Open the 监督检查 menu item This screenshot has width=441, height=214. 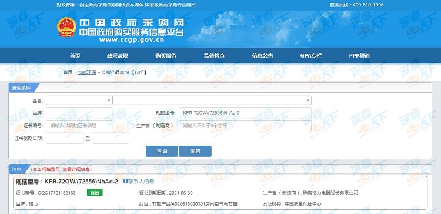tap(214, 56)
